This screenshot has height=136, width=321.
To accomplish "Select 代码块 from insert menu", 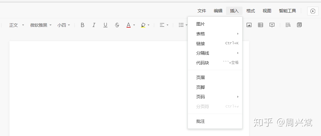I will pyautogui.click(x=215, y=63).
